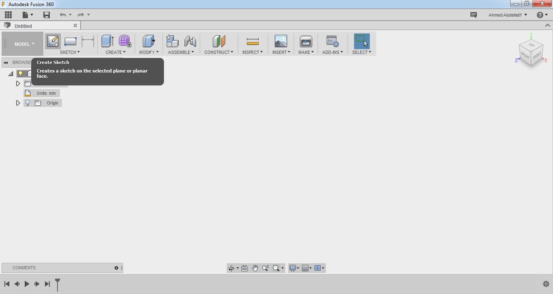553x294 pixels.
Task: Activate the Zoom Window tool
Action: click(276, 268)
